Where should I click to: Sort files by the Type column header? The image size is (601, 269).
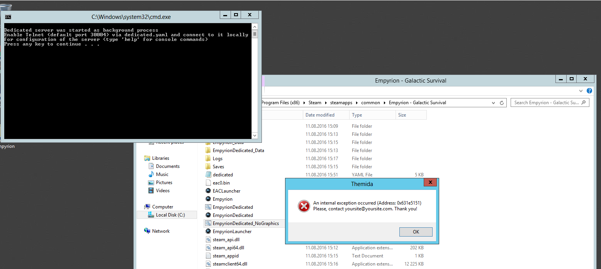373,115
